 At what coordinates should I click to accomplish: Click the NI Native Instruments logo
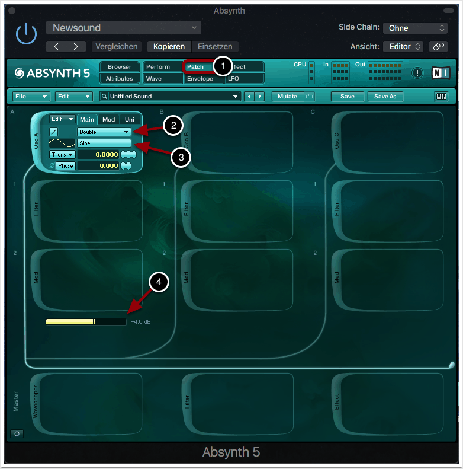[x=441, y=73]
